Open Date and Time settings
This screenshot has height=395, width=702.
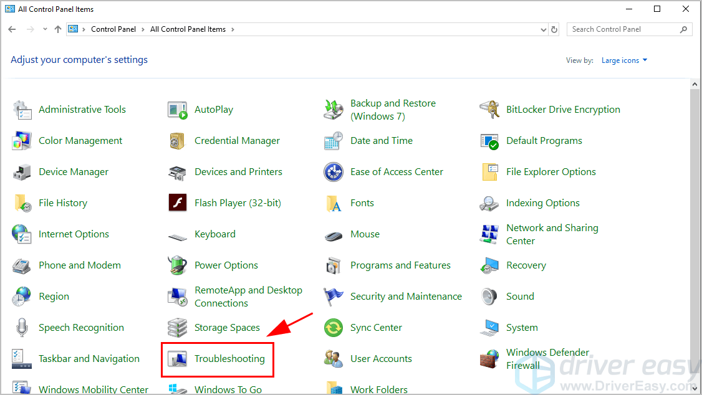[382, 140]
